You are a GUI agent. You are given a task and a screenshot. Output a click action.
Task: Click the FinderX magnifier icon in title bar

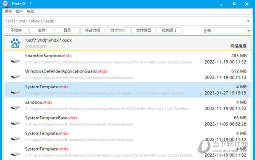(x=6, y=4)
